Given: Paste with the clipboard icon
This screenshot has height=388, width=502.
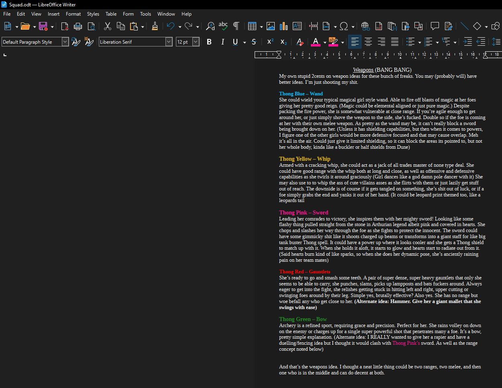Looking at the screenshot, I should tap(134, 26).
